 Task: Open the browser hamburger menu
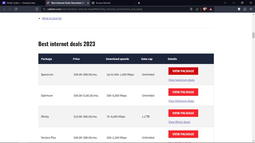(x=251, y=9)
